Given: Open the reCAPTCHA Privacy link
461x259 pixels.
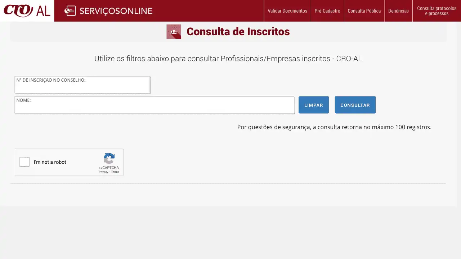Looking at the screenshot, I should pos(103,172).
